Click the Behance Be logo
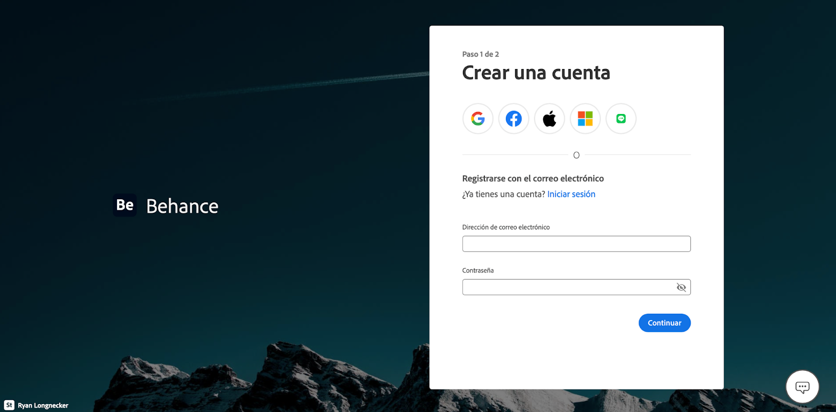The height and width of the screenshot is (412, 836). [x=125, y=205]
